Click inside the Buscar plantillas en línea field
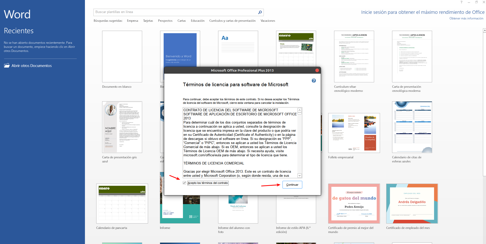This screenshot has height=244, width=486. [x=167, y=12]
